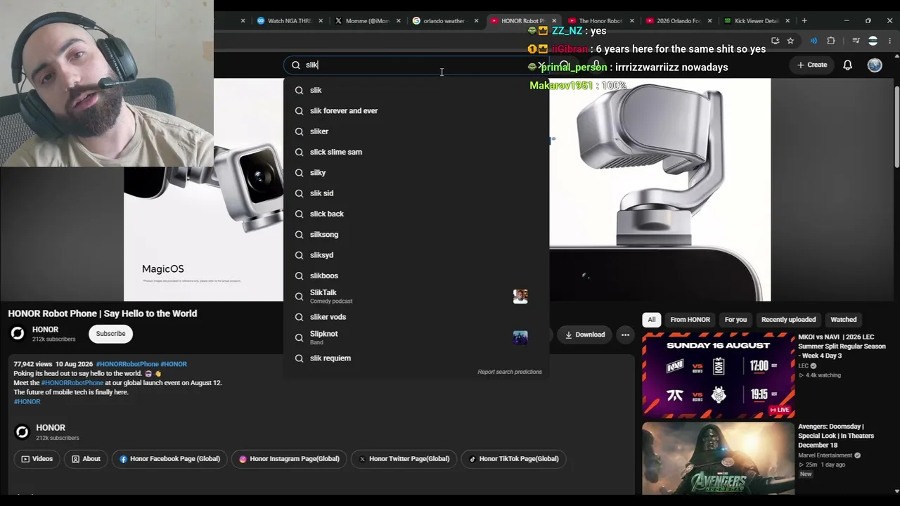Open the YouTube account avatar menu

[875, 65]
